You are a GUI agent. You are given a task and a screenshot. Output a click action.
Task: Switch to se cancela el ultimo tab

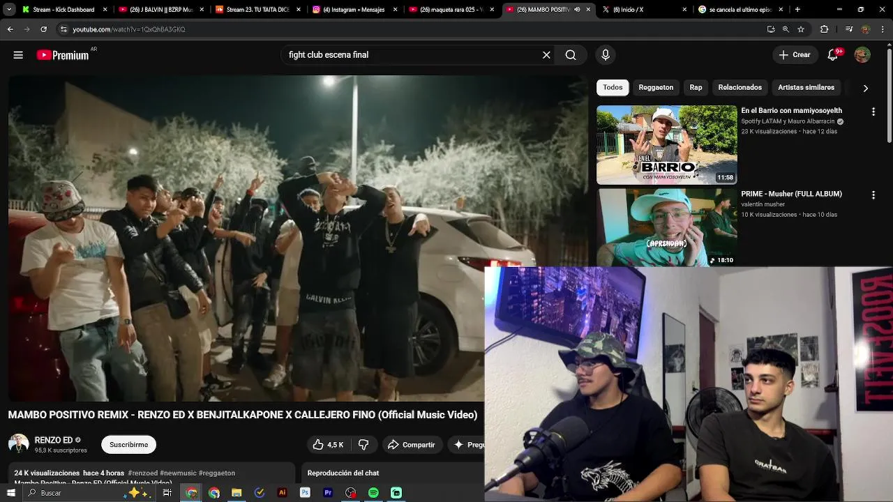[x=740, y=10]
